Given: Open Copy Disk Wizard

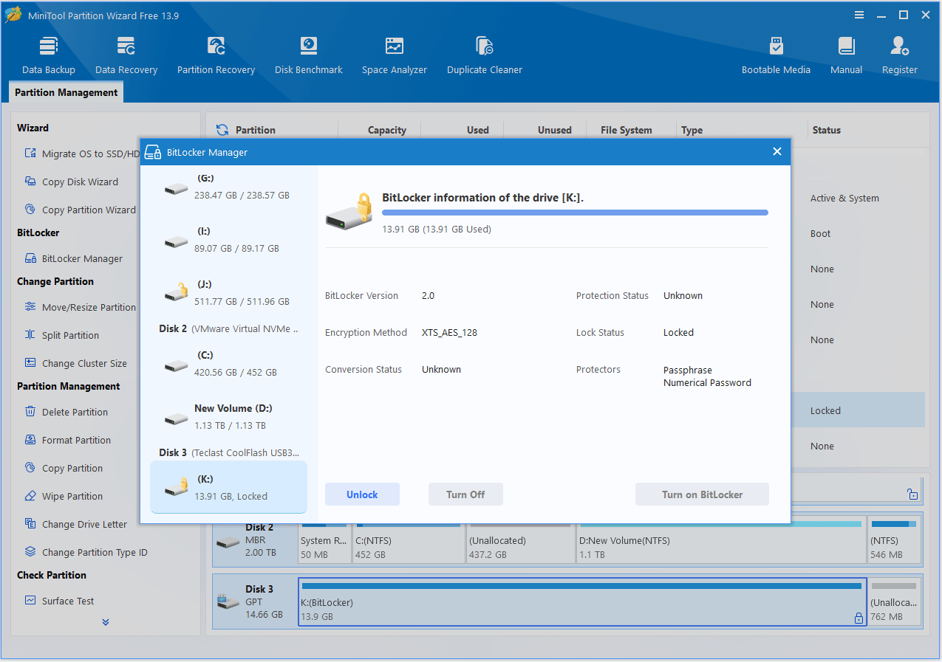Looking at the screenshot, I should point(72,182).
